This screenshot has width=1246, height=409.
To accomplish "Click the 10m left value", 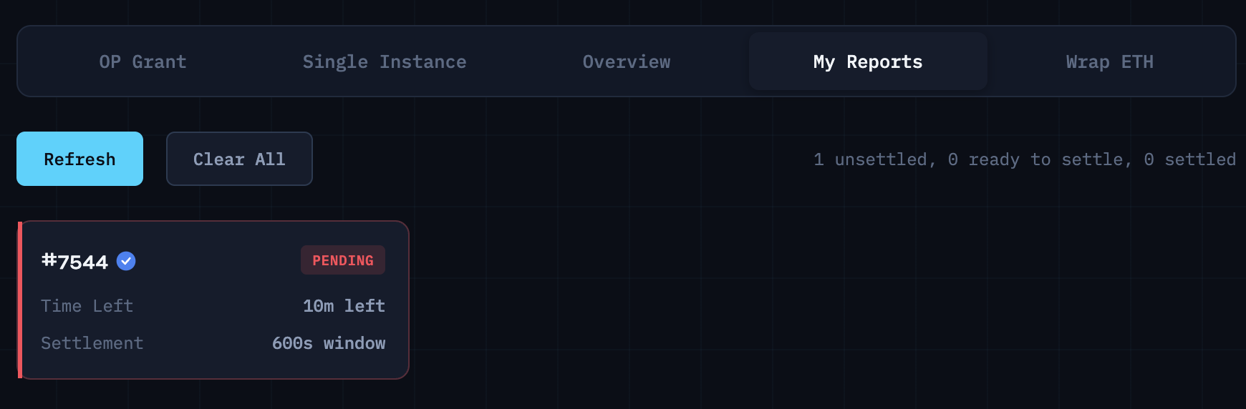I will pyautogui.click(x=344, y=306).
